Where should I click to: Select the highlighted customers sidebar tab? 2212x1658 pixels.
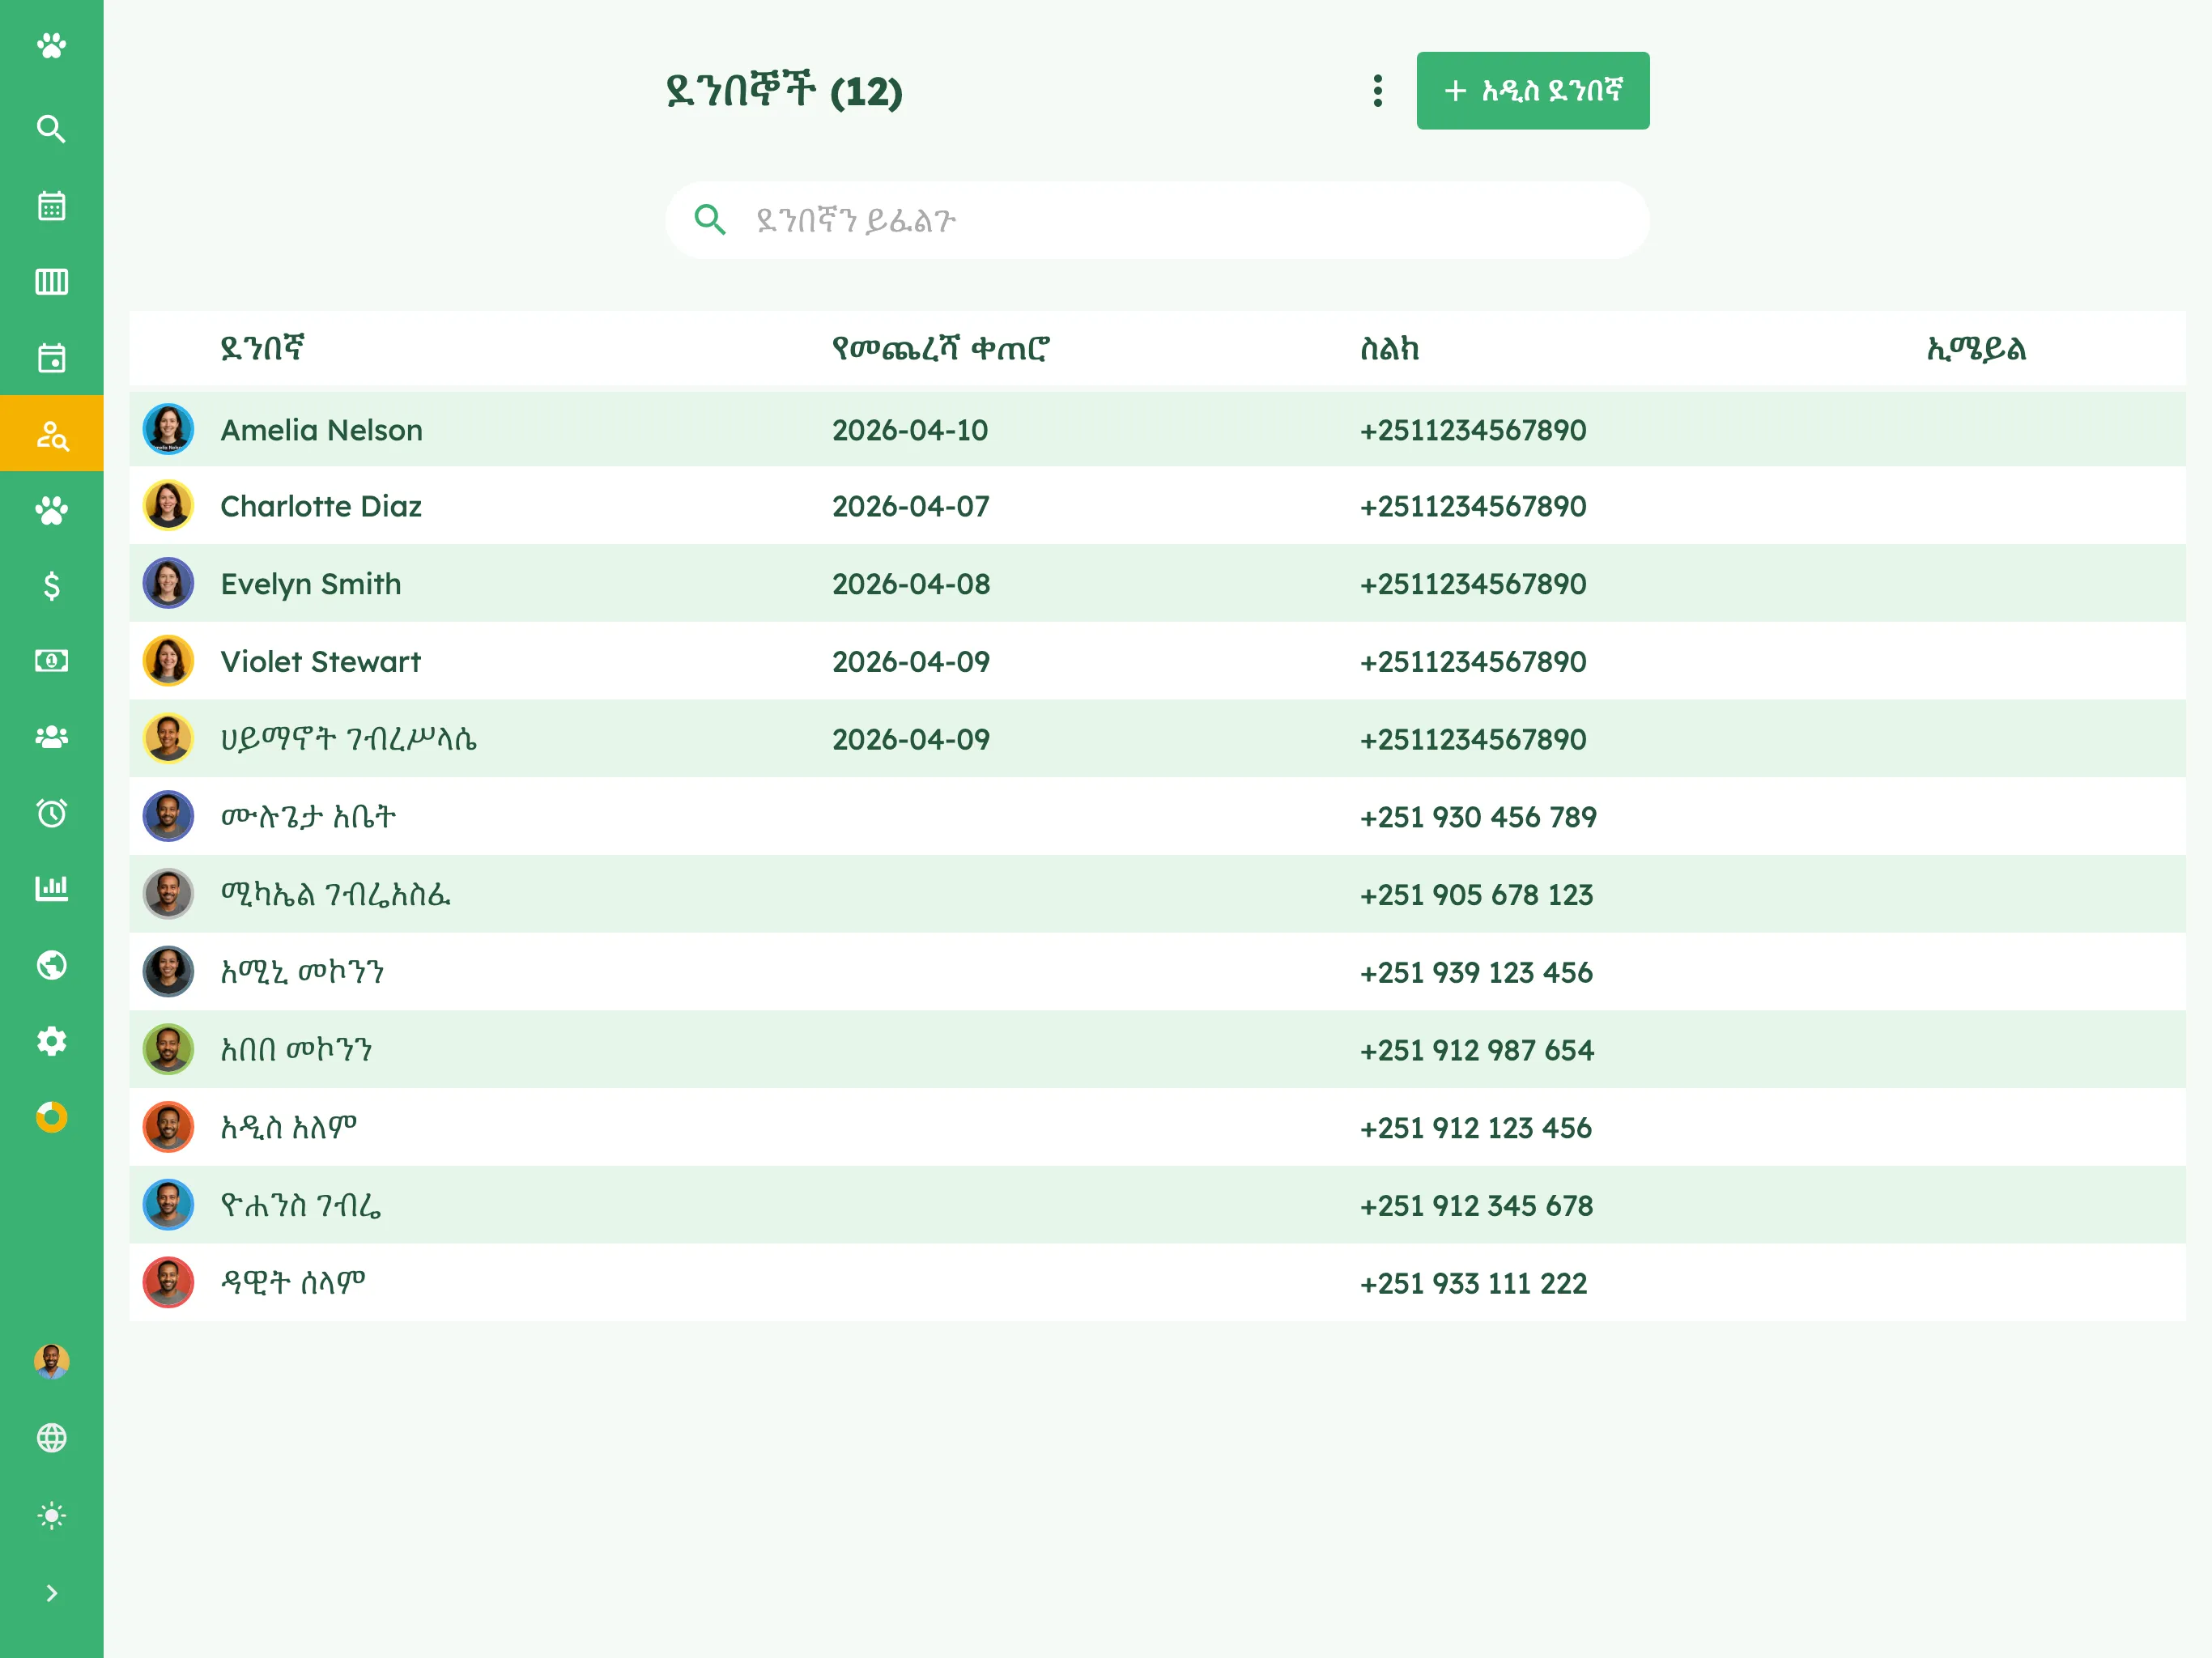51,433
